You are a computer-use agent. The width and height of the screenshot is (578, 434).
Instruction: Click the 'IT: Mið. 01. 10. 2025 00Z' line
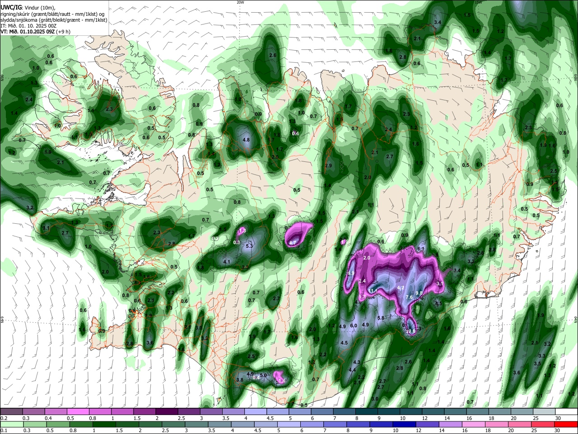[28, 26]
